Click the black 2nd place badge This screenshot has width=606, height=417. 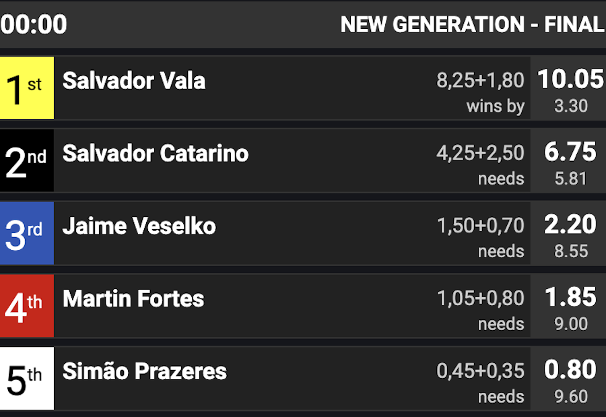click(x=27, y=160)
